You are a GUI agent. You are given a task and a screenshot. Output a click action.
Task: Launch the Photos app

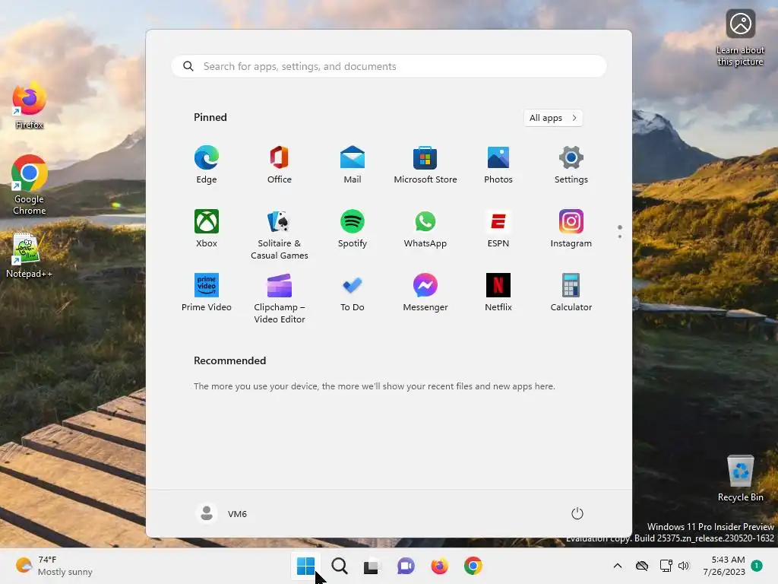498,165
